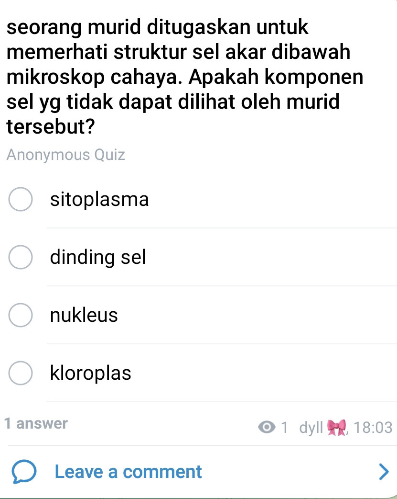Pick the kloroplas radio circle
This screenshot has width=397, height=499.
[21, 373]
